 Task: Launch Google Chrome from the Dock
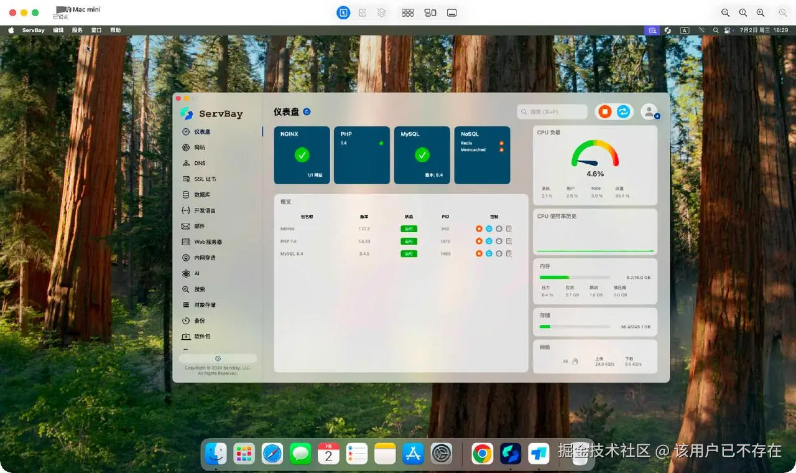coord(482,454)
